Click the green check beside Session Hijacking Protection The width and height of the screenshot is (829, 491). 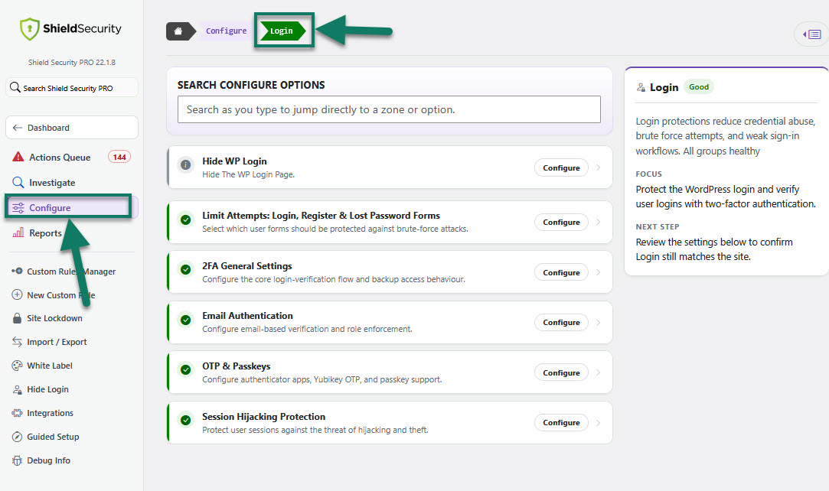click(185, 420)
